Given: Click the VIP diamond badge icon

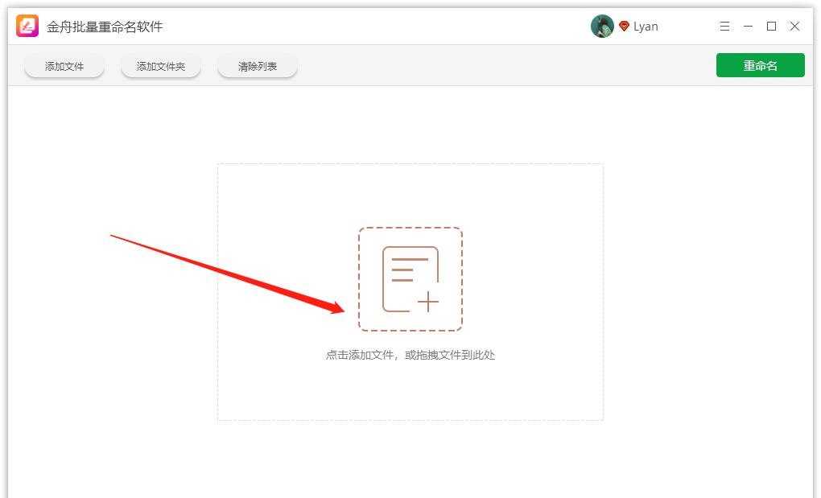Looking at the screenshot, I should tap(624, 27).
